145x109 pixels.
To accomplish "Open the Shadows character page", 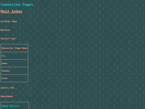I will (x=5, y=71).
